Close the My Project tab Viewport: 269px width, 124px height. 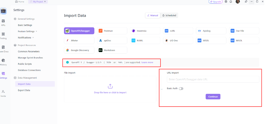(45, 2)
